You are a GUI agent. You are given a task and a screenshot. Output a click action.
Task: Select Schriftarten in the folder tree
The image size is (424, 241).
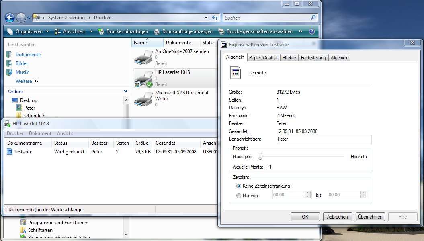pyautogui.click(x=40, y=230)
